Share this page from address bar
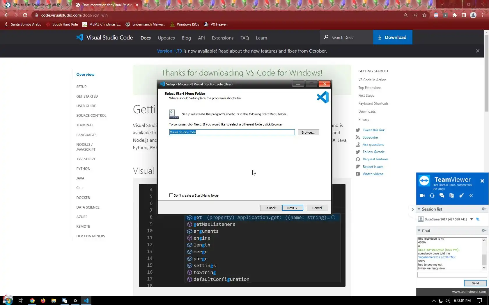The height and width of the screenshot is (305, 489). [415, 15]
